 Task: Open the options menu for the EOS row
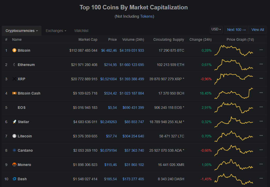(261, 107)
